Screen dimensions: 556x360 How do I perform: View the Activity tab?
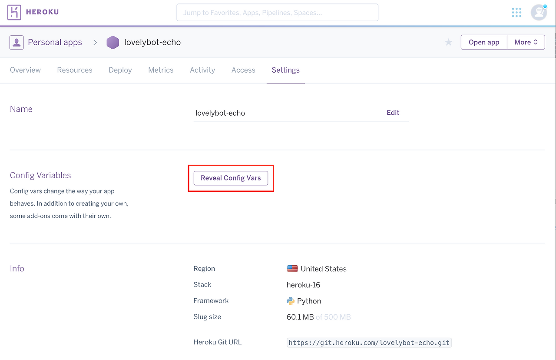pos(202,70)
